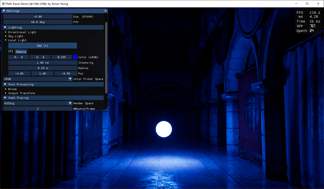Expand the Output Transform tree node
The height and width of the screenshot is (189, 324).
[x=6, y=93]
